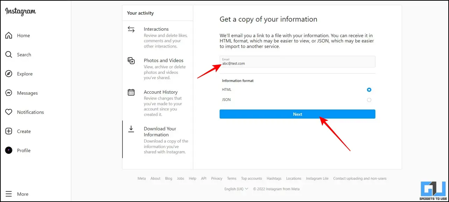449x202 pixels.
Task: Click the blue Next button
Action: coord(297,114)
